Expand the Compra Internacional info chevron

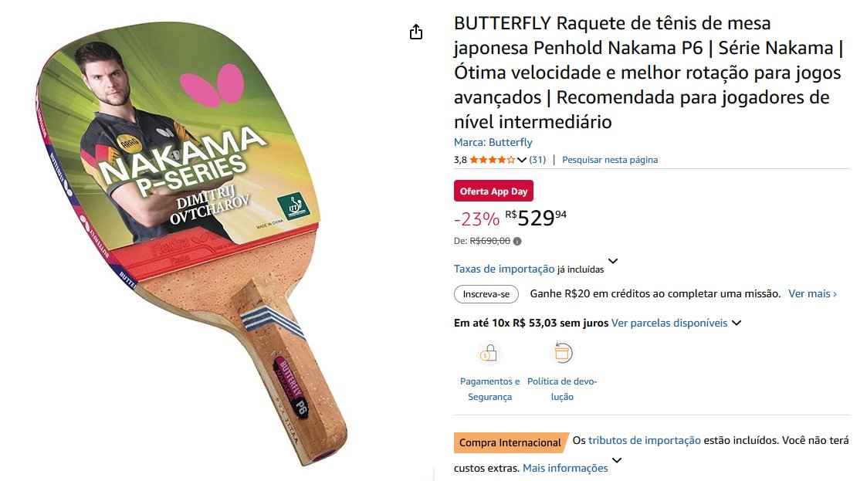click(617, 460)
